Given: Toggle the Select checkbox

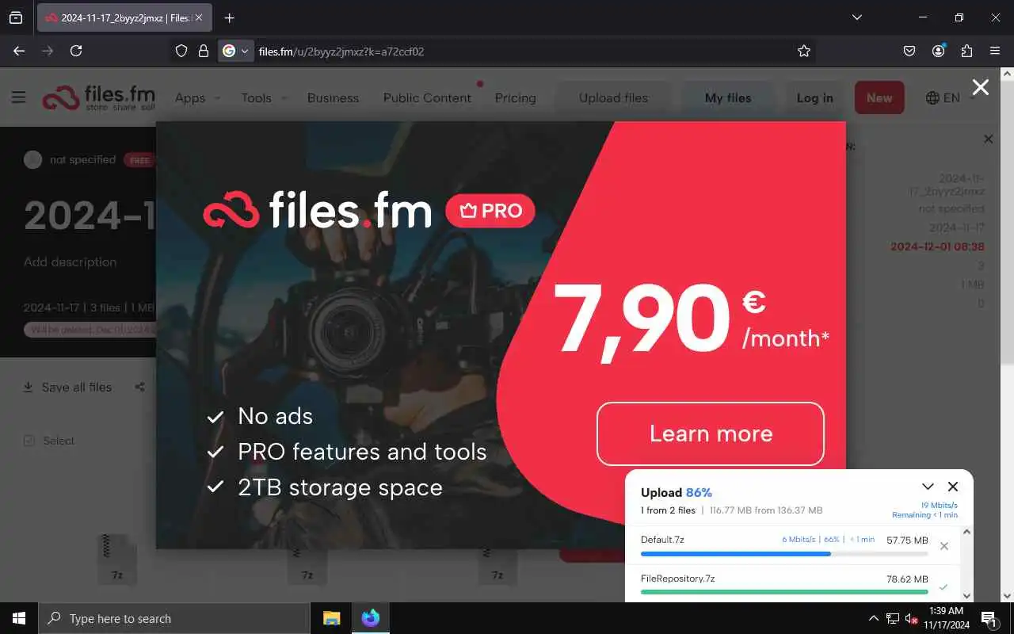Looking at the screenshot, I should click(x=29, y=441).
